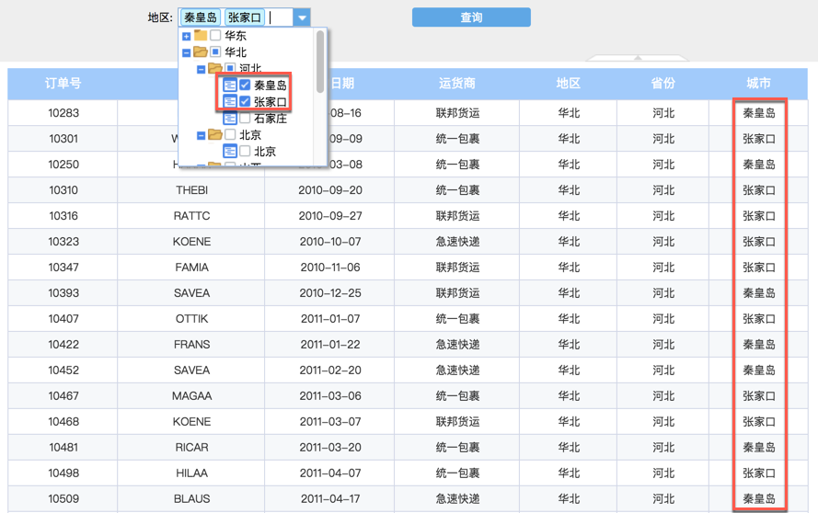818x513 pixels.
Task: Click order number 10310
Action: [x=63, y=190]
